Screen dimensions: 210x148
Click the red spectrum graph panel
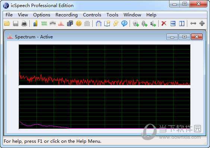click(x=105, y=65)
